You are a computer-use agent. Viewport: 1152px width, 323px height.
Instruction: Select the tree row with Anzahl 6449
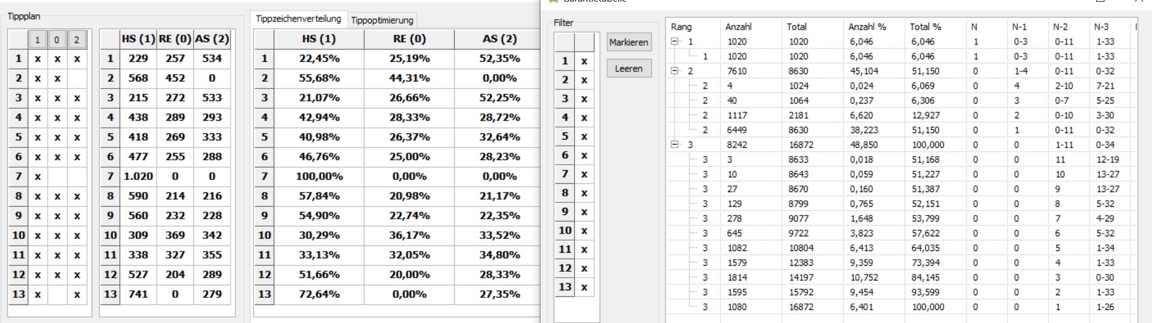click(902, 130)
